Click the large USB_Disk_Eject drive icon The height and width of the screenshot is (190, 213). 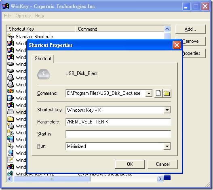point(44,74)
